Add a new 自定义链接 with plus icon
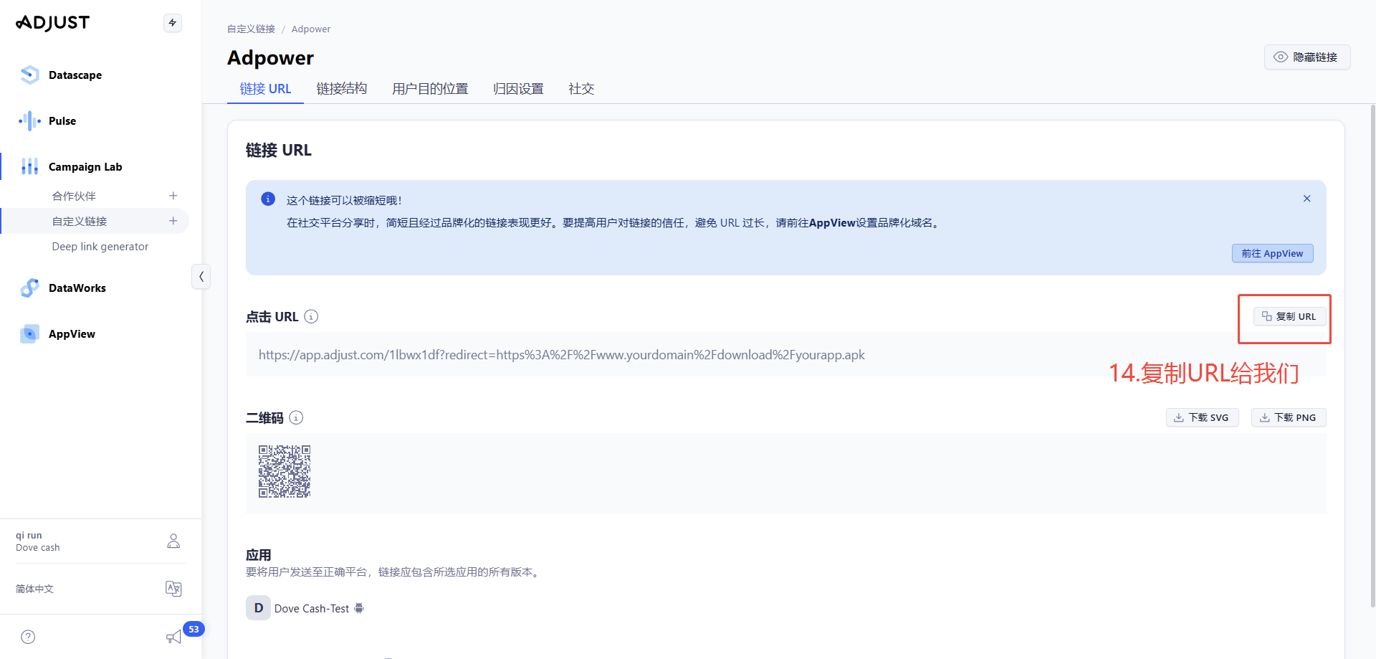This screenshot has width=1376, height=659. pos(173,221)
